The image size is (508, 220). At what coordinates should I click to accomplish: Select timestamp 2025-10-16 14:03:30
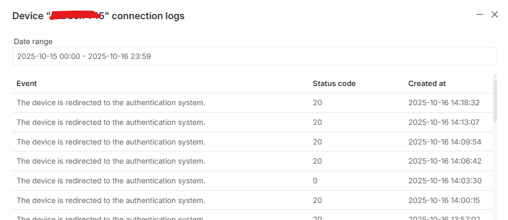pyautogui.click(x=445, y=181)
